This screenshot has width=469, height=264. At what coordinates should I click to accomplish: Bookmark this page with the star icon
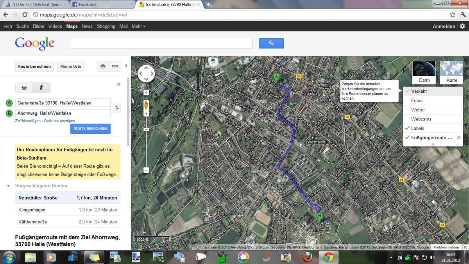[x=453, y=14]
